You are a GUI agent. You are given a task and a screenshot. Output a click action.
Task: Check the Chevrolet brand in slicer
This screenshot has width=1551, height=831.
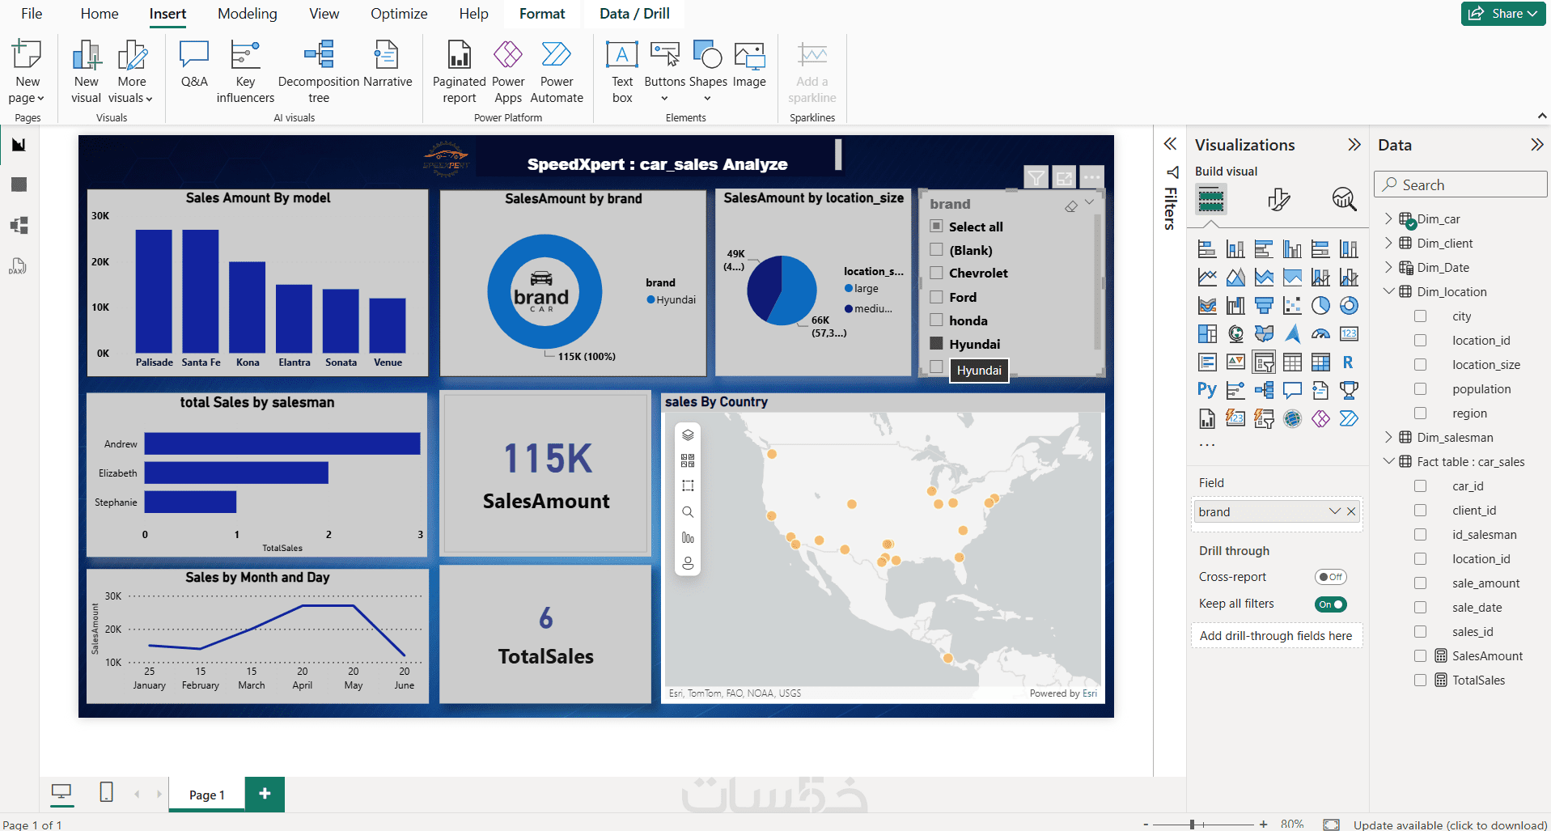936,273
